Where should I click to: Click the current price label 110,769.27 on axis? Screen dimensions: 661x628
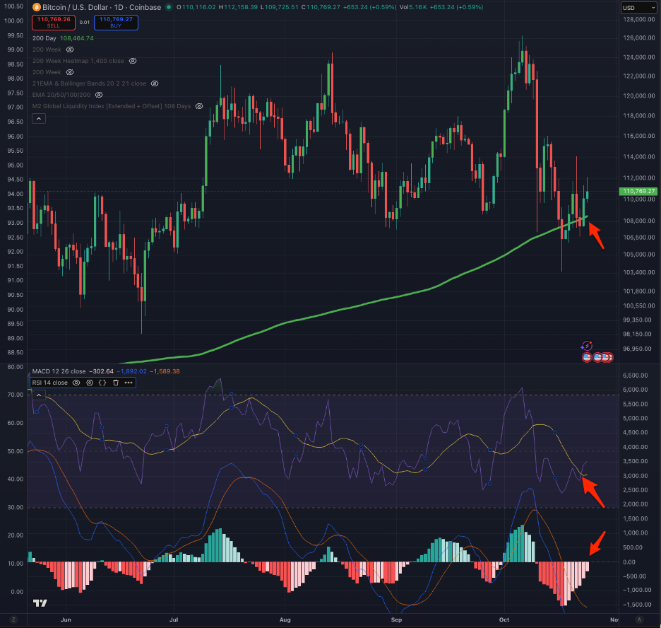(638, 191)
